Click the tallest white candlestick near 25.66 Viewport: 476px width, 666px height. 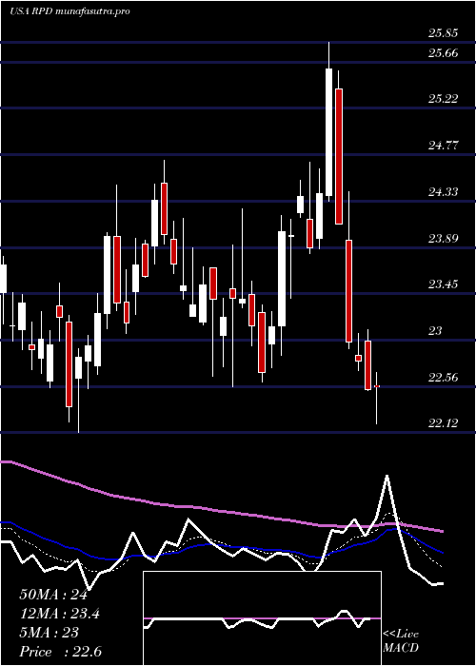tap(329, 131)
